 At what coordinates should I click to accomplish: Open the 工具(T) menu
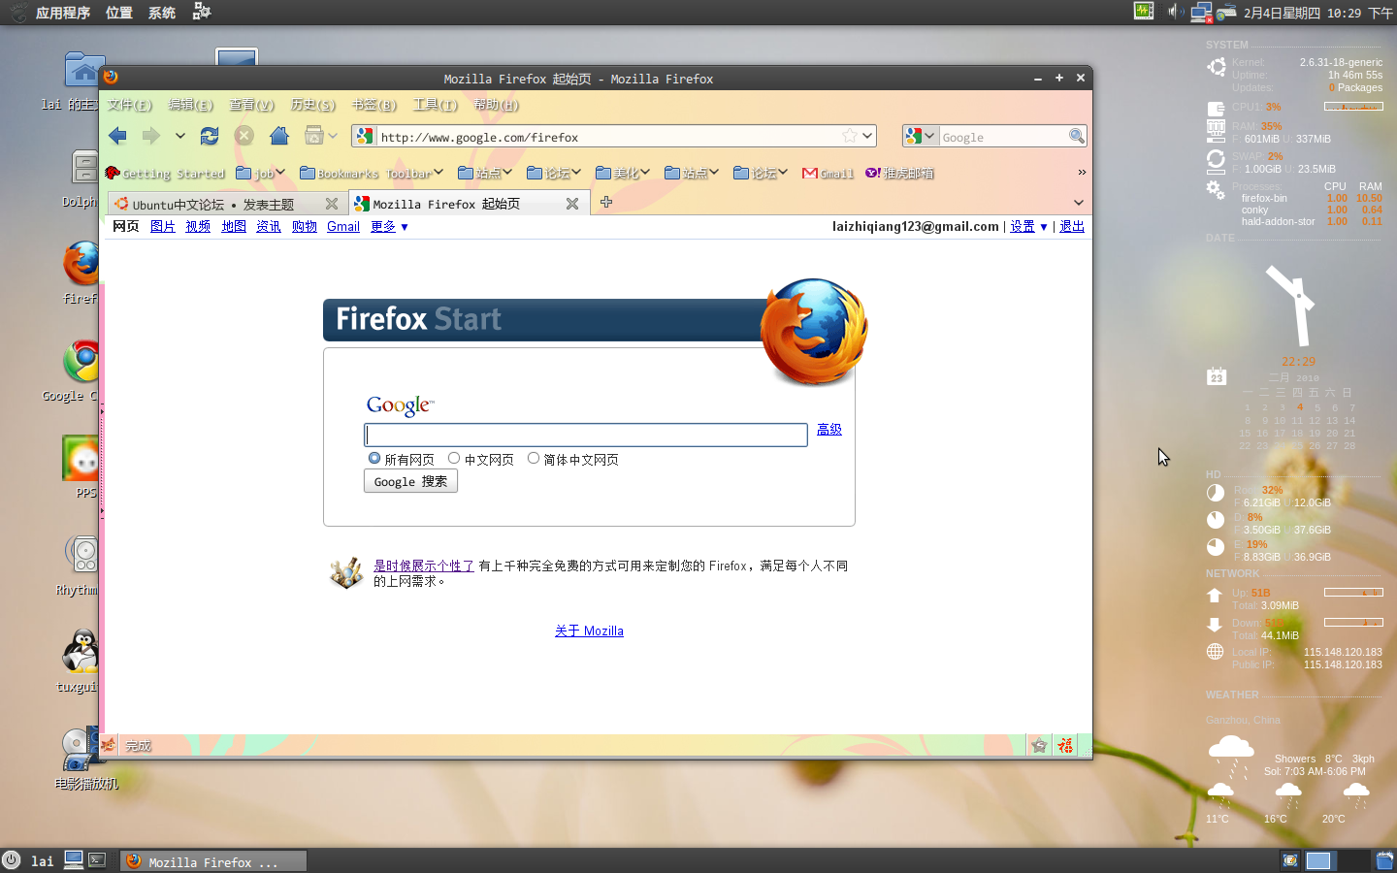tap(435, 105)
